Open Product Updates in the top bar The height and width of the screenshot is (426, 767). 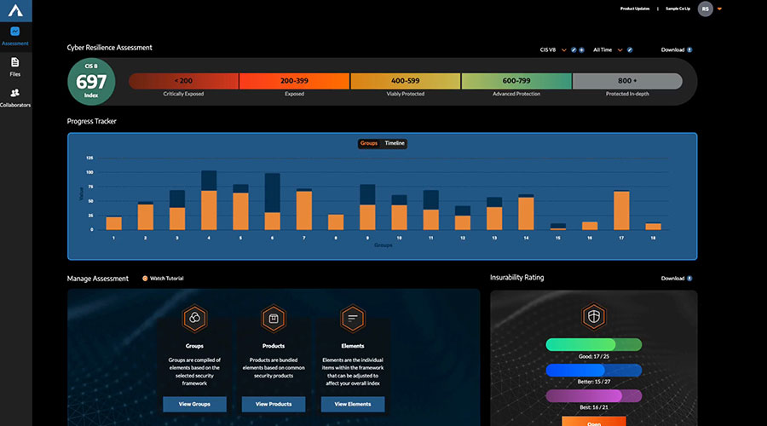pyautogui.click(x=637, y=9)
